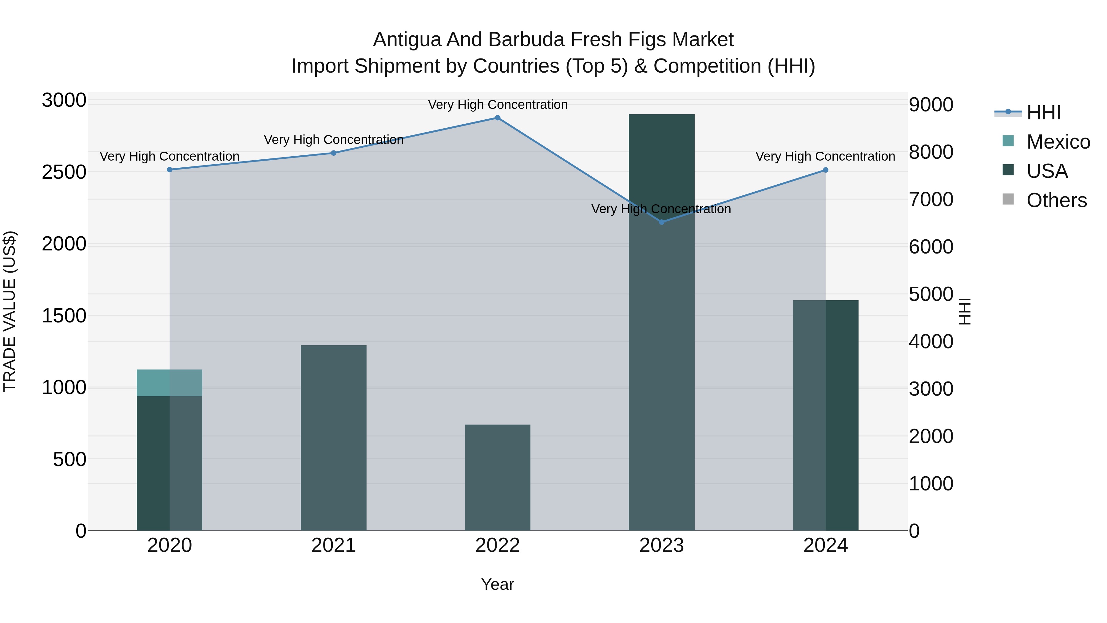
Task: Click the 2024 USA bar
Action: (x=826, y=415)
